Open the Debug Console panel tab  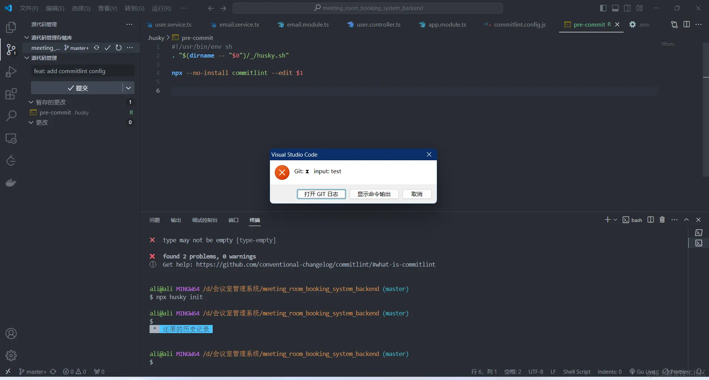(x=205, y=220)
